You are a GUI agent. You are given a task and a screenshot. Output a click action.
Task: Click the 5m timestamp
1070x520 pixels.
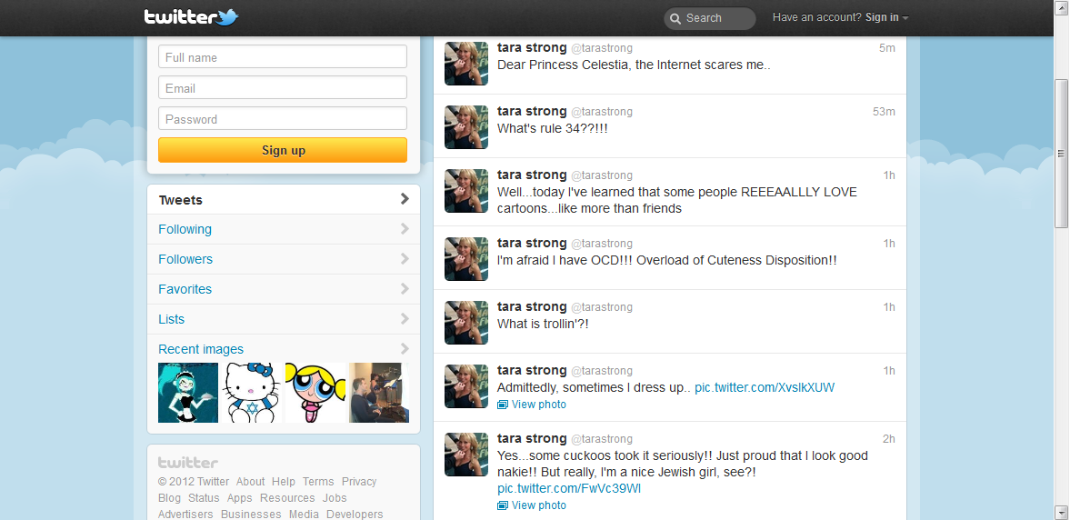[x=886, y=48]
